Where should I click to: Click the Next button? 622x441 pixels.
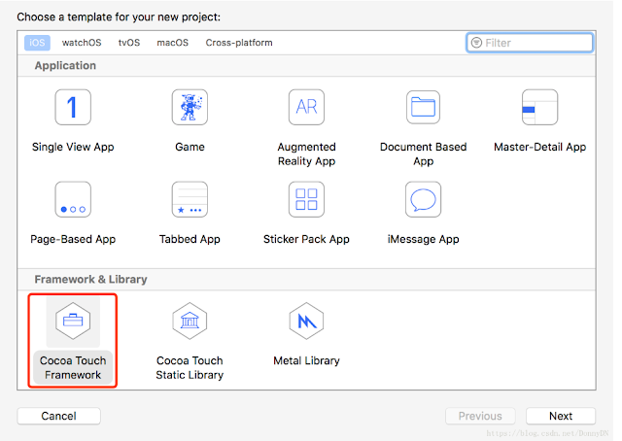(561, 416)
